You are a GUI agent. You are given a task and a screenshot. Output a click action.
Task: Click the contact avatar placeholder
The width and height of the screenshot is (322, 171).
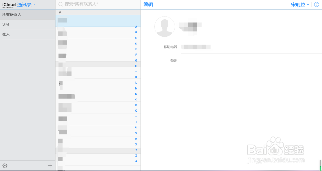pyautogui.click(x=165, y=27)
